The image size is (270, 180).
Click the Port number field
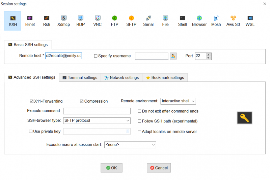click(x=200, y=56)
